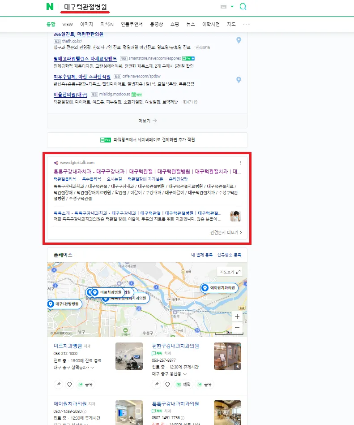Screen dimensions: 354x425
Task: Open the 이미지 tab
Action: tap(87, 24)
